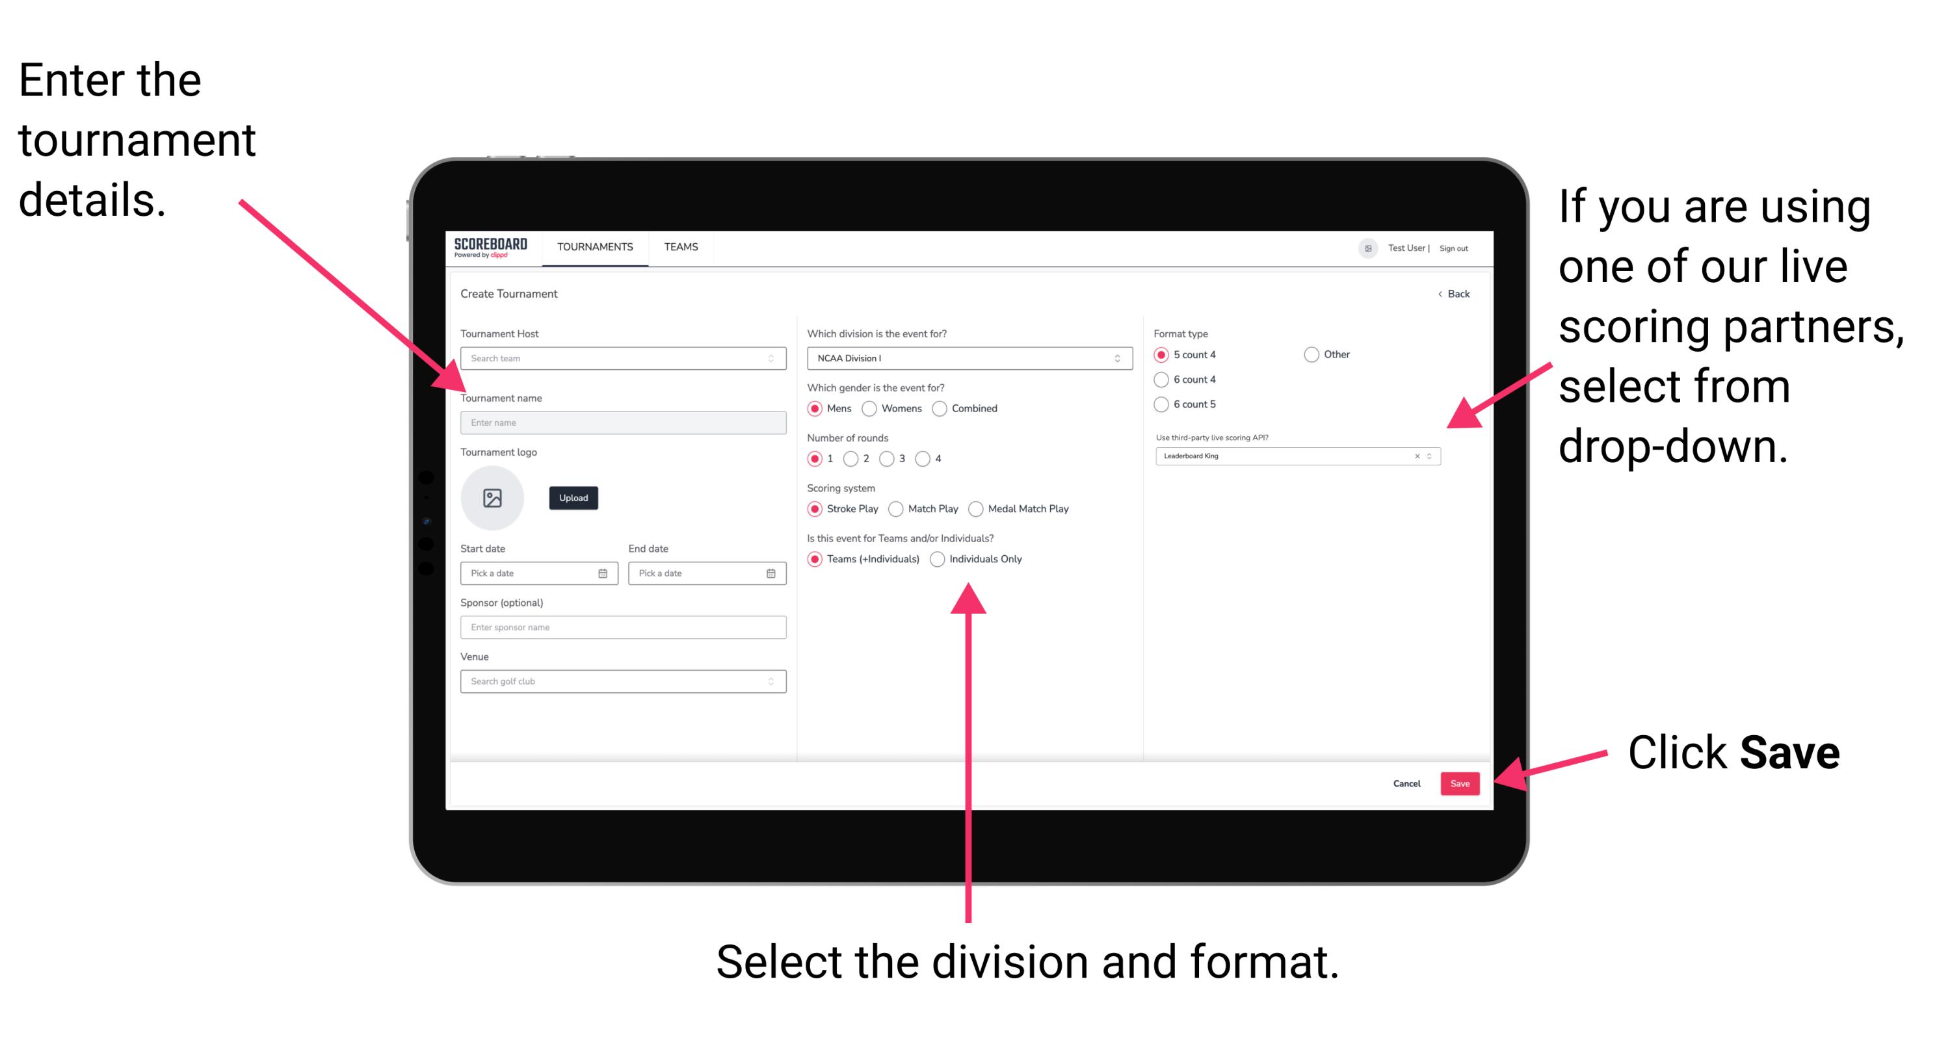Click the Tournament name input field

620,422
